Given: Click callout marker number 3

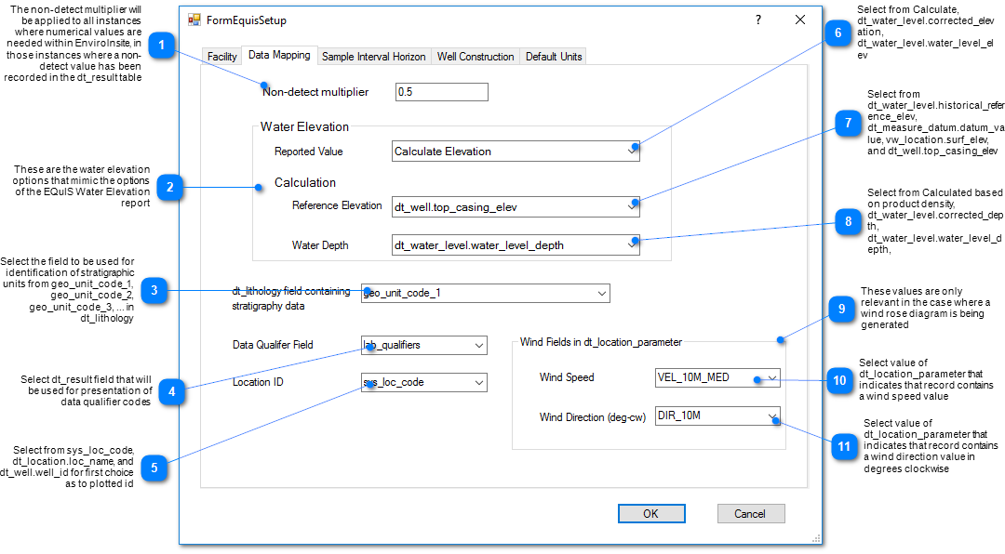Looking at the screenshot, I should coord(154,291).
